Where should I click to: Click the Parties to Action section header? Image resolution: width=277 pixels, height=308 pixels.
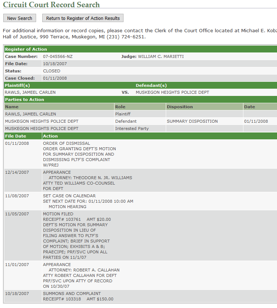point(140,100)
